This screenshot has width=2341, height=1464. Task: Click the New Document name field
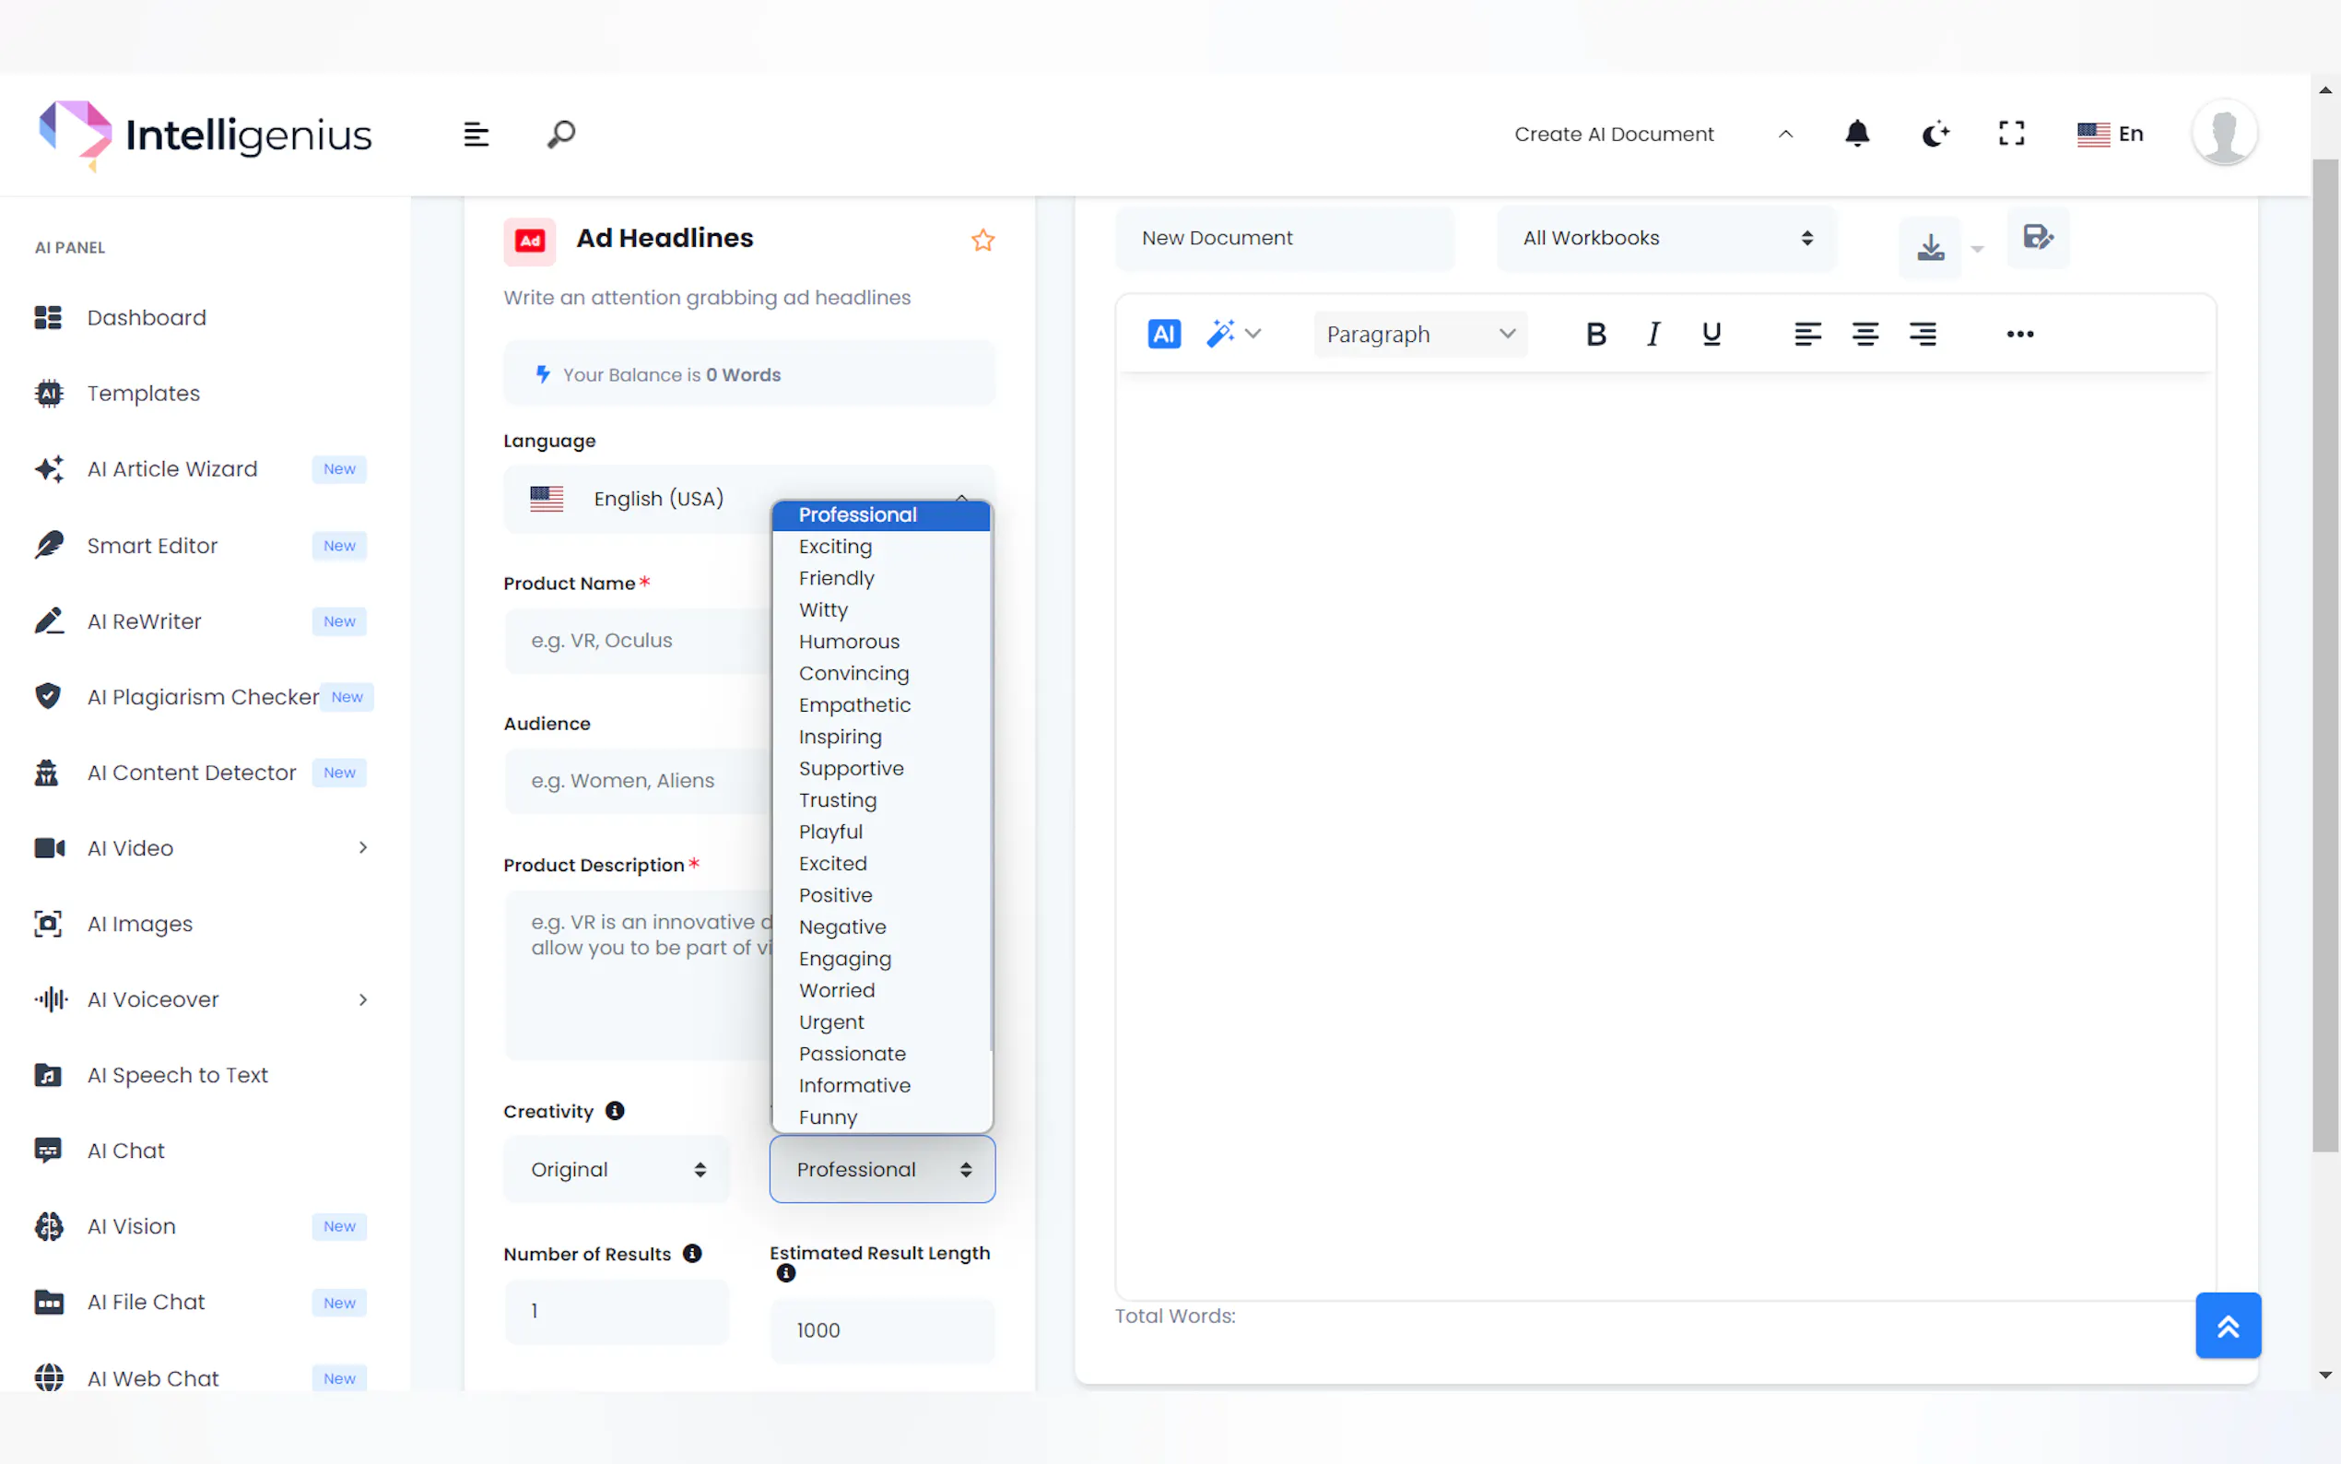(1283, 238)
